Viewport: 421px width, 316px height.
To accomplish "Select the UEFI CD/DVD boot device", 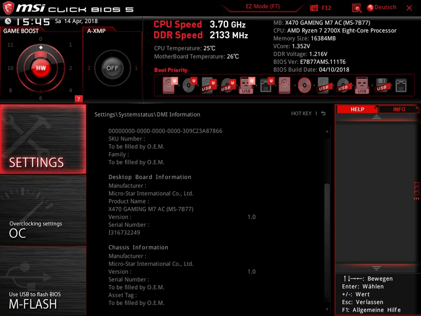I will (189, 85).
